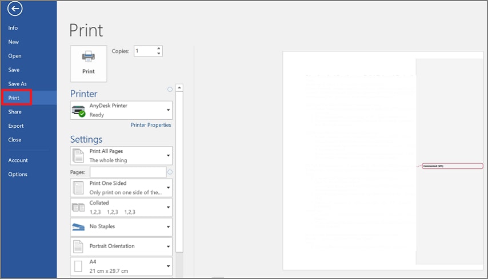Select New in the sidebar
This screenshot has width=488, height=279.
13,42
